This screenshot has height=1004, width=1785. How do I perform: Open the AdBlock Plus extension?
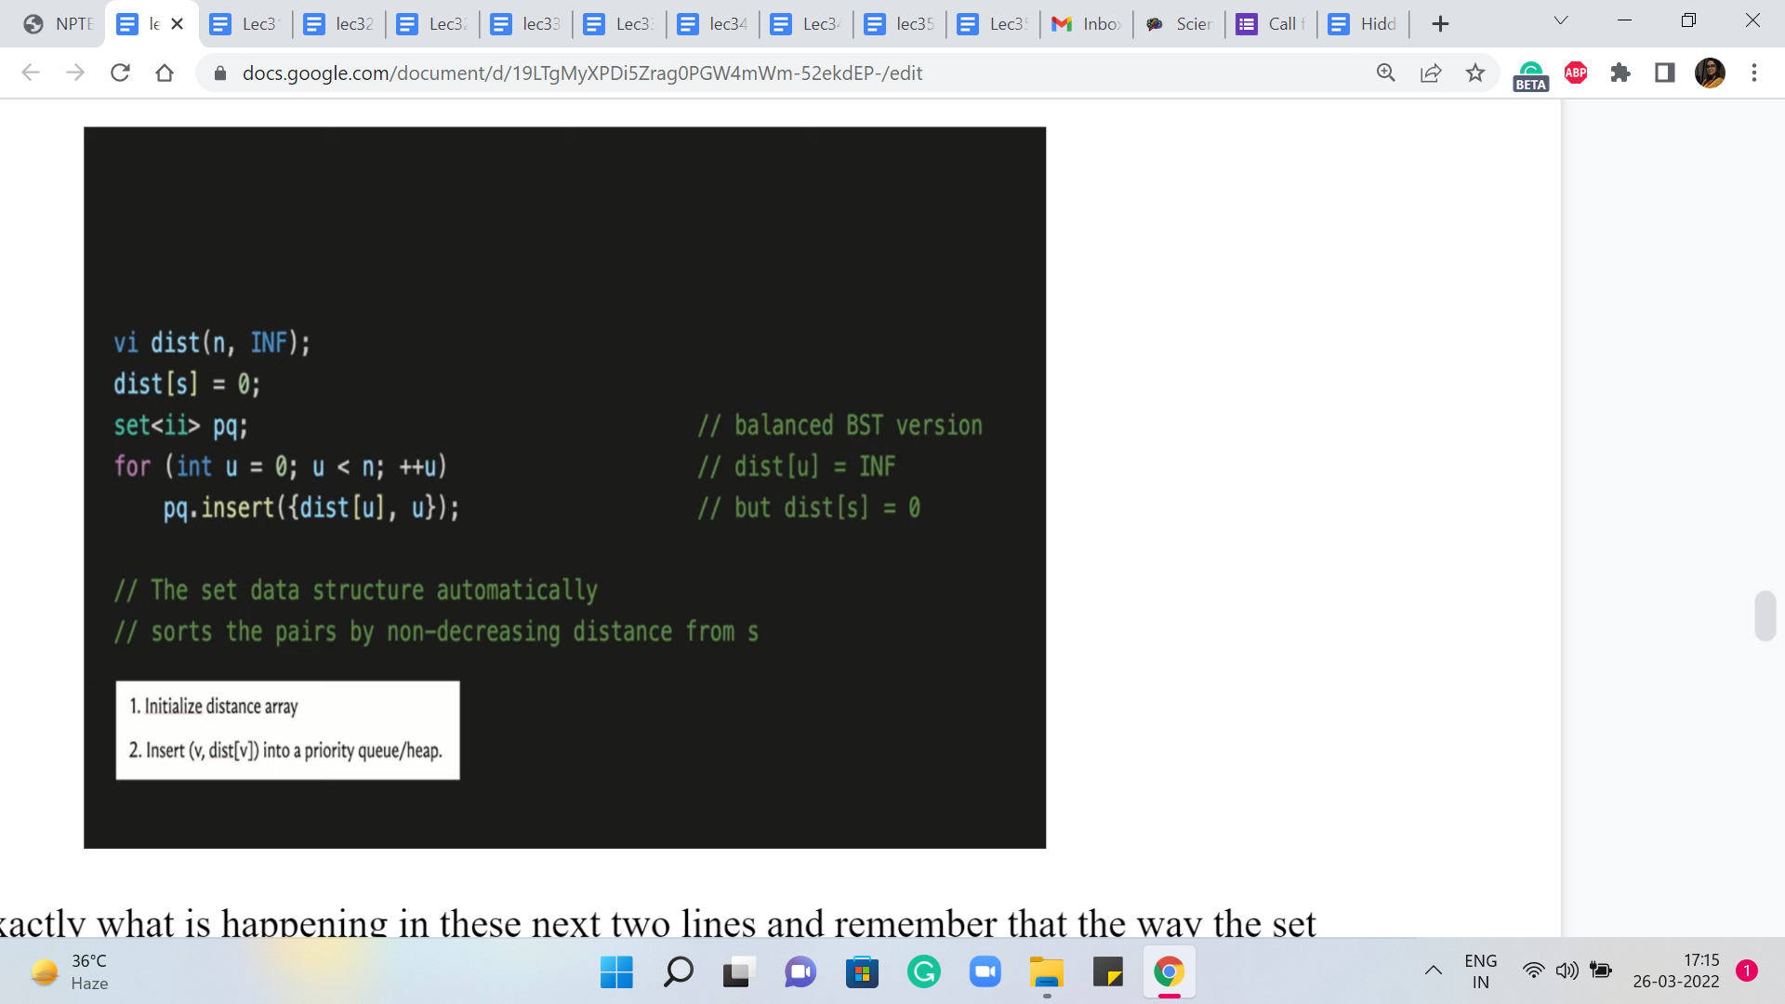pos(1576,73)
